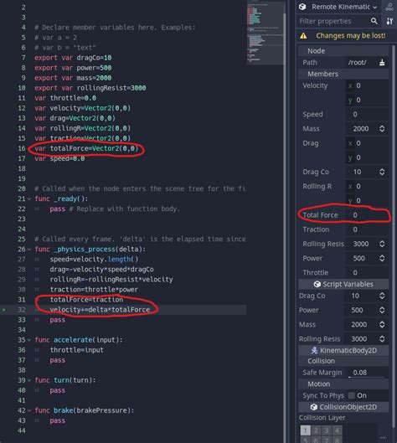The width and height of the screenshot is (397, 443).
Task: Open the Collision Layer three-dots menu
Action: coord(383,437)
